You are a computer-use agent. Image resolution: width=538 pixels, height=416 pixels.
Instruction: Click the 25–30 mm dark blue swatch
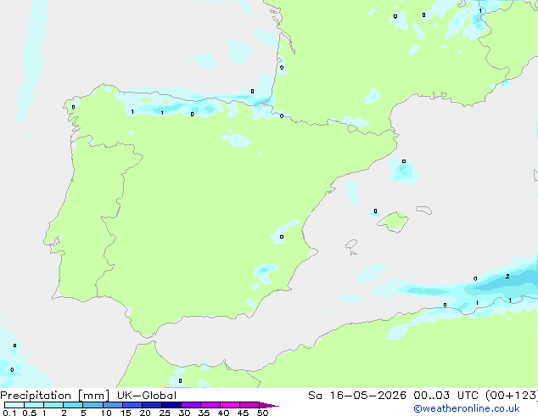pyautogui.click(x=171, y=405)
